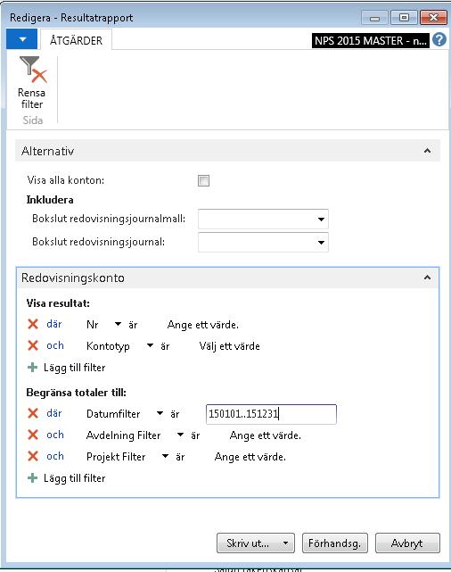Toggle Visa alla konton checkbox
Viewport: 451px width, 572px height.
click(x=203, y=180)
